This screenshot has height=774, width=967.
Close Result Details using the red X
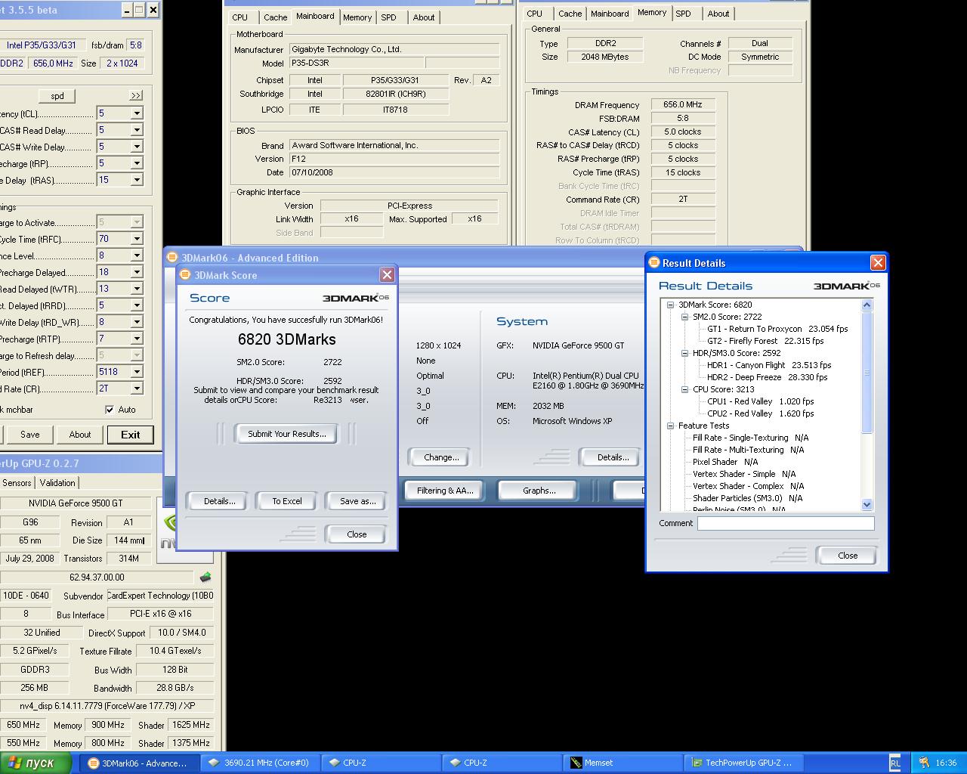[x=878, y=262]
